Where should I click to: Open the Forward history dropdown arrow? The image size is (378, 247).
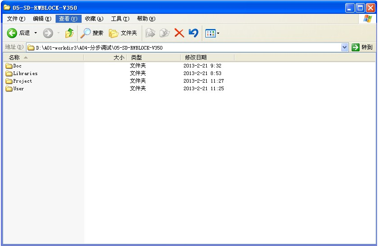58,33
